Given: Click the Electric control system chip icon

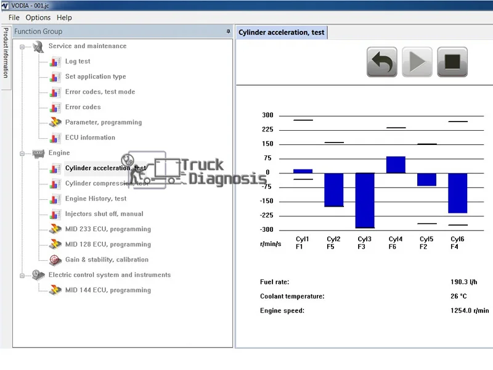Looking at the screenshot, I should pos(38,275).
